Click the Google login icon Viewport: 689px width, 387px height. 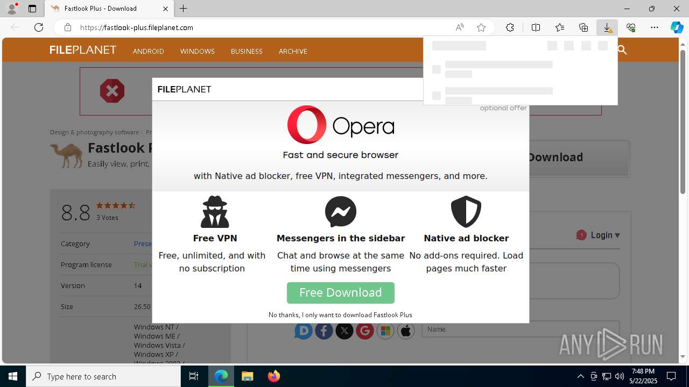[x=365, y=331]
